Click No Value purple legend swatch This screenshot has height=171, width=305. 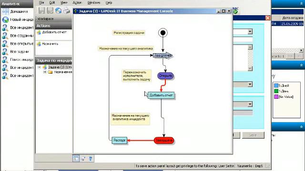[276, 97]
